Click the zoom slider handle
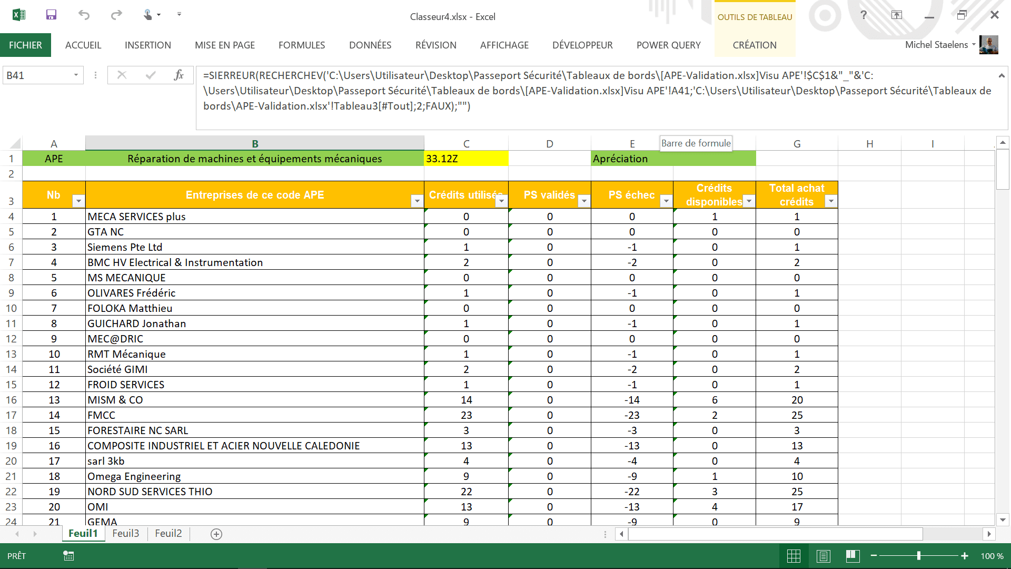This screenshot has height=569, width=1011. (919, 556)
